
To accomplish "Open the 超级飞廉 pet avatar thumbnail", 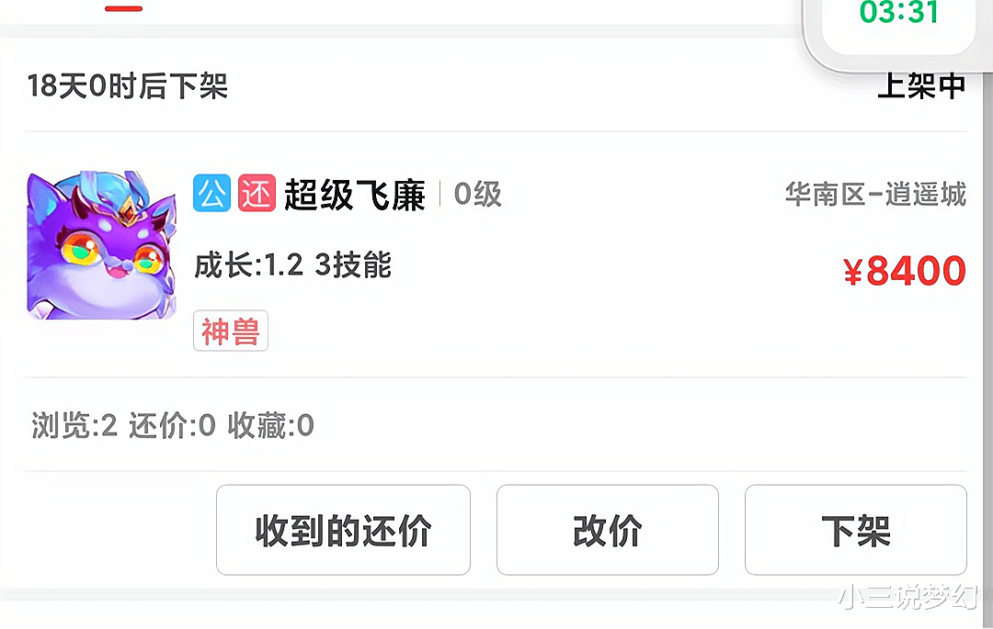I will [x=101, y=245].
